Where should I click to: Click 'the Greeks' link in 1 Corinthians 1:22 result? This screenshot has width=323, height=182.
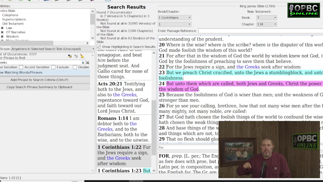(118, 158)
